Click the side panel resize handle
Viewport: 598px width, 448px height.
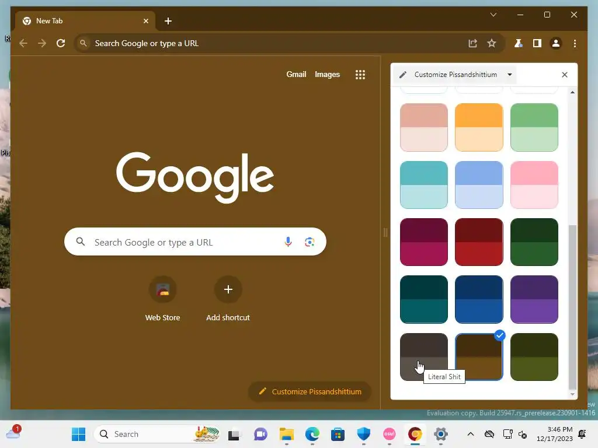pyautogui.click(x=385, y=232)
